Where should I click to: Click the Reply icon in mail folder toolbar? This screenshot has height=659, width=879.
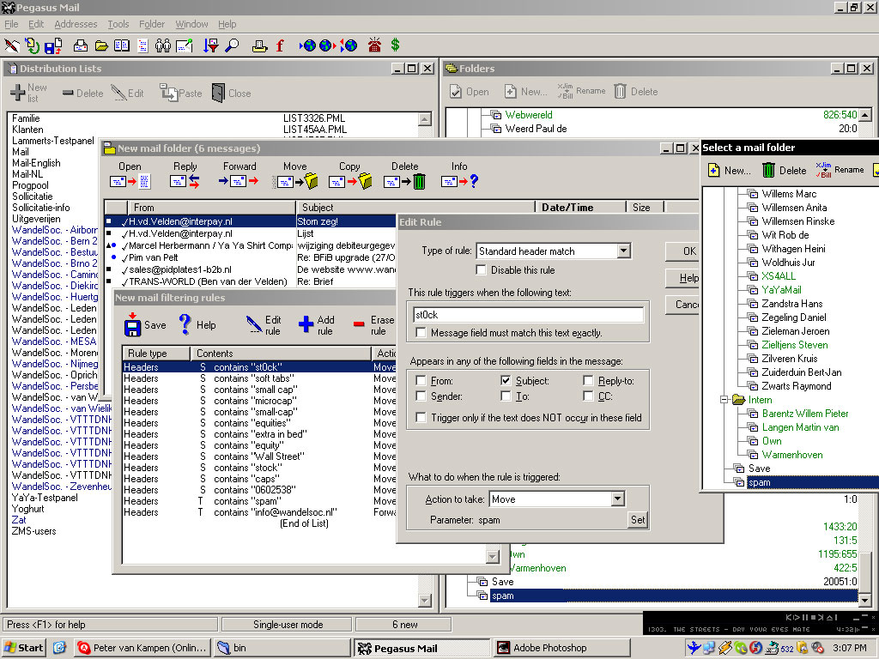[185, 181]
